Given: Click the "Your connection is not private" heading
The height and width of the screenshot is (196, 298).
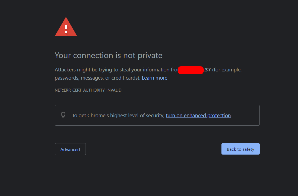Looking at the screenshot, I should (109, 56).
